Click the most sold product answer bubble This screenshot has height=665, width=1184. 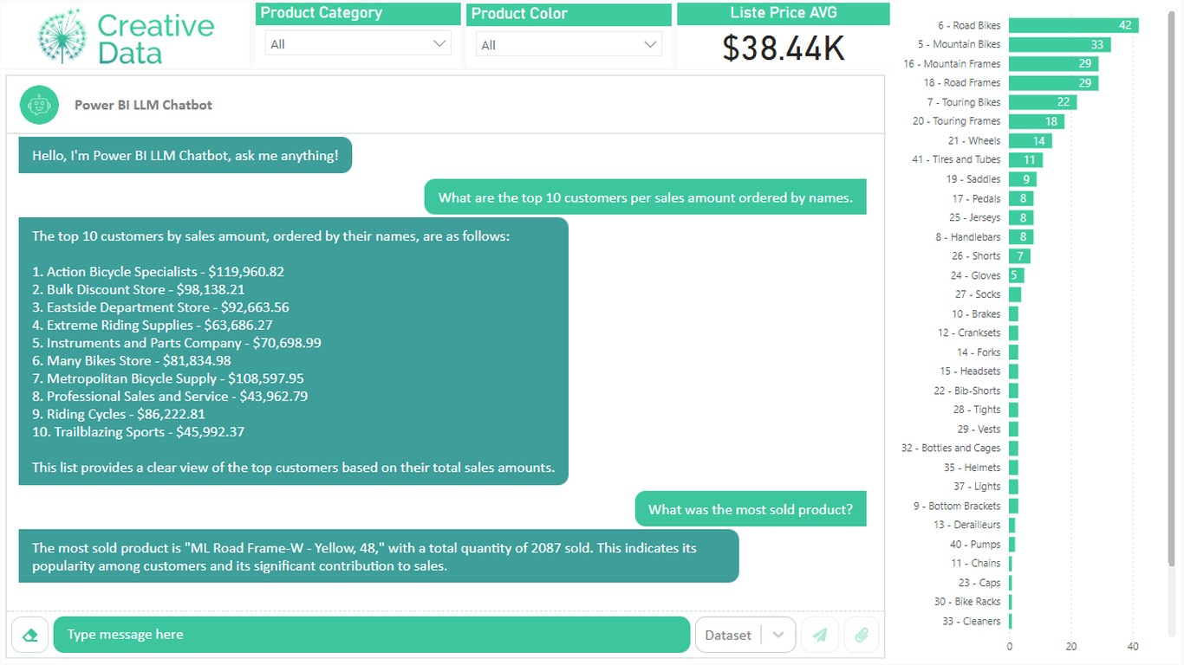tap(378, 556)
